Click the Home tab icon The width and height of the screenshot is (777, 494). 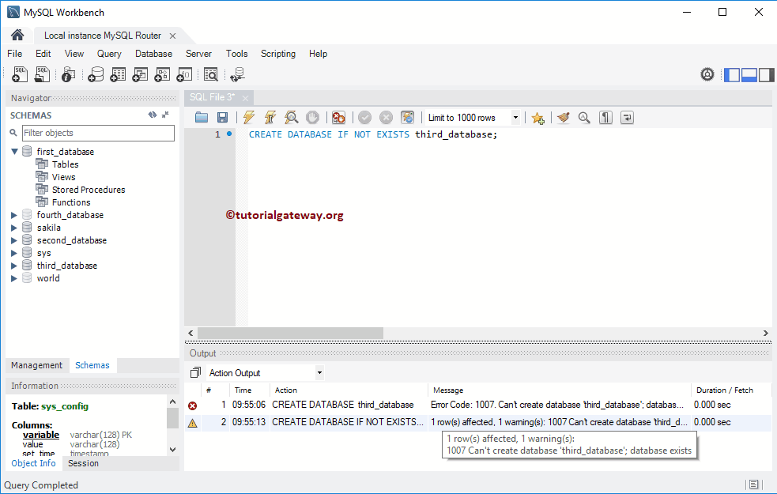16,35
